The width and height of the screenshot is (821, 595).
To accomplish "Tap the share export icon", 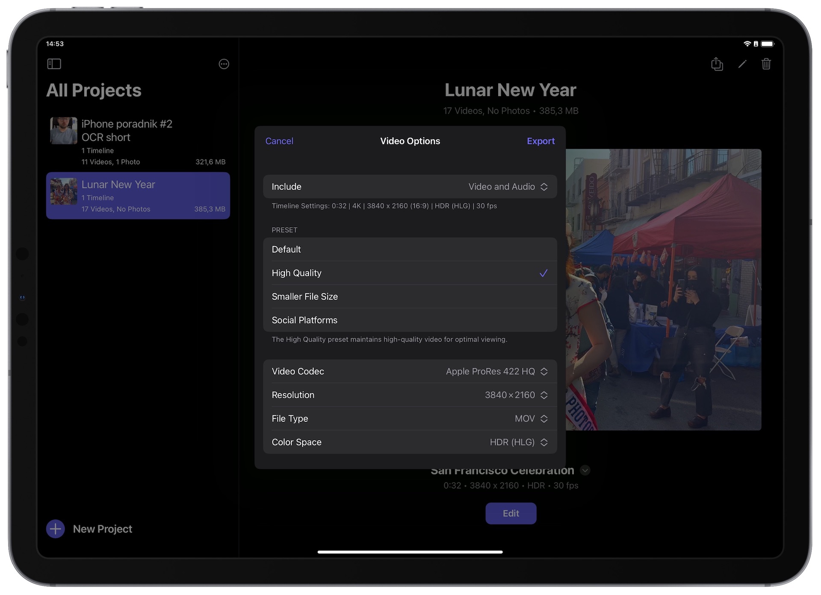I will [x=717, y=64].
